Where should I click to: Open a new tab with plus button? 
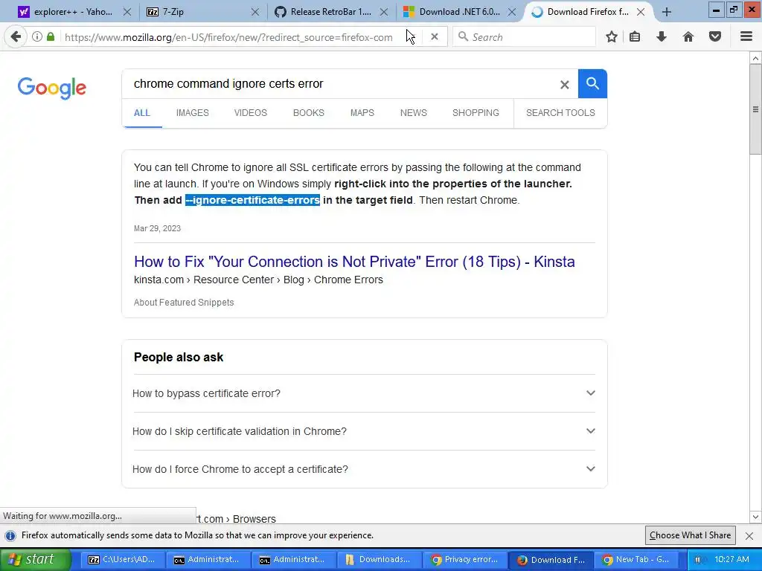[x=667, y=12]
